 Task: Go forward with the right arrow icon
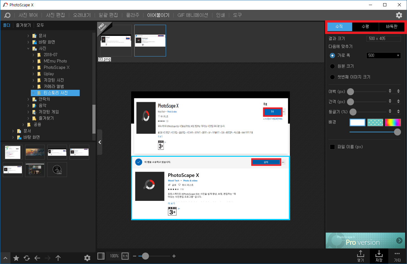[x=48, y=258]
